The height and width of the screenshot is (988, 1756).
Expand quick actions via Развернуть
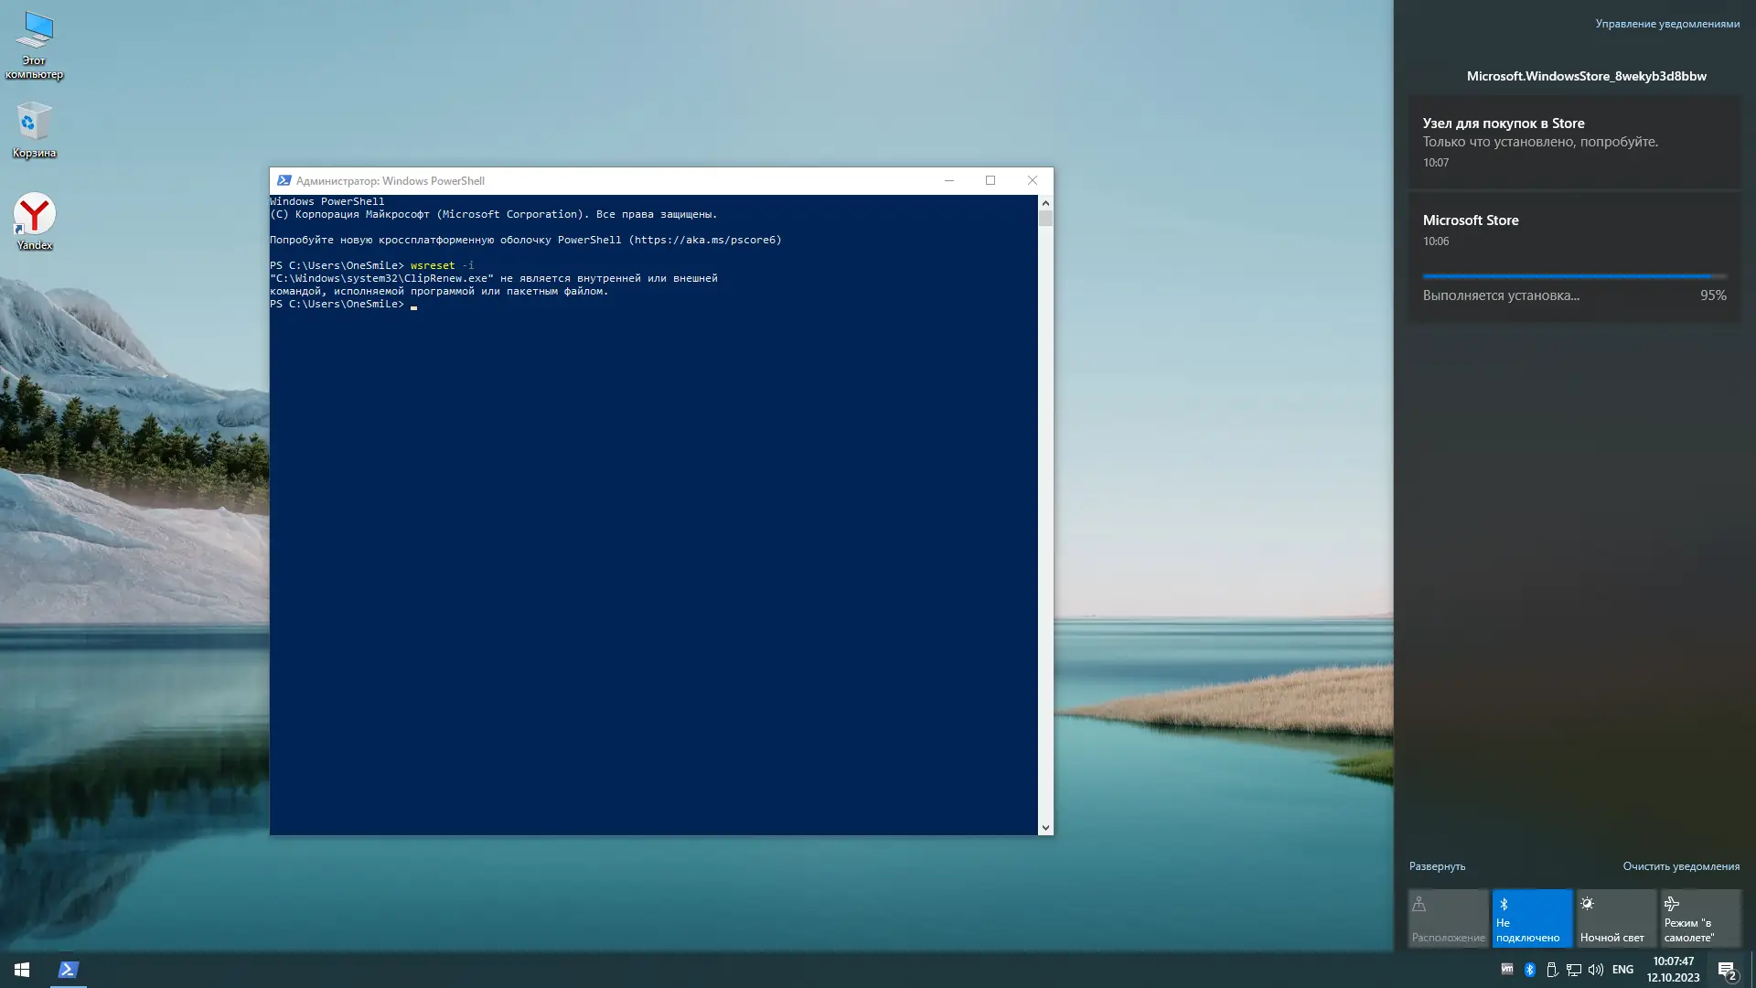1437,866
